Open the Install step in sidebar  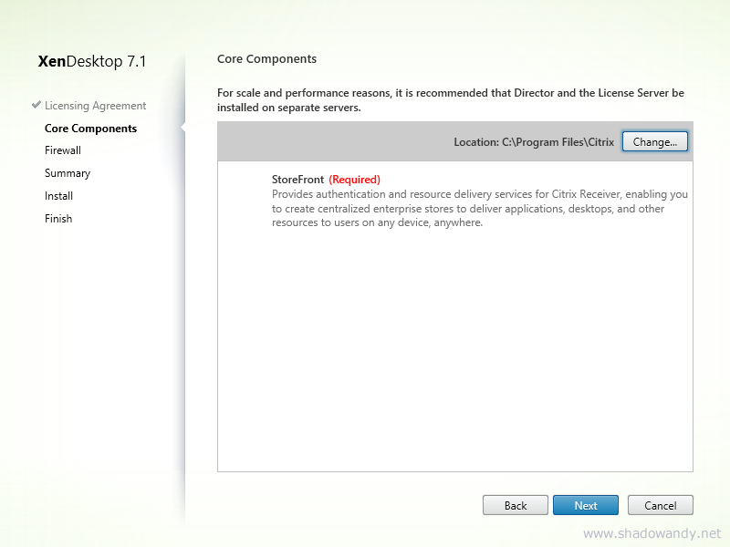58,196
